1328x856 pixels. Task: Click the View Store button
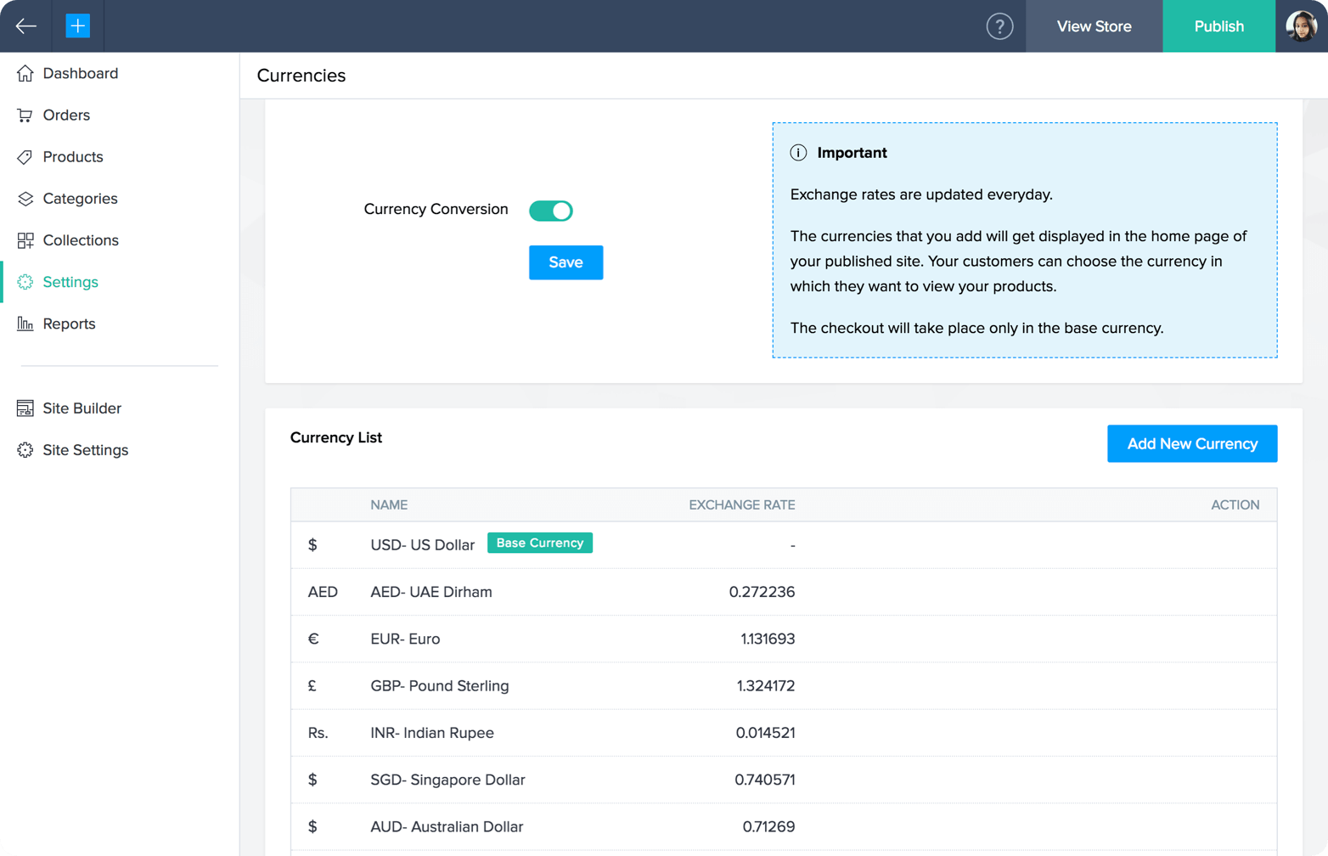click(1094, 26)
